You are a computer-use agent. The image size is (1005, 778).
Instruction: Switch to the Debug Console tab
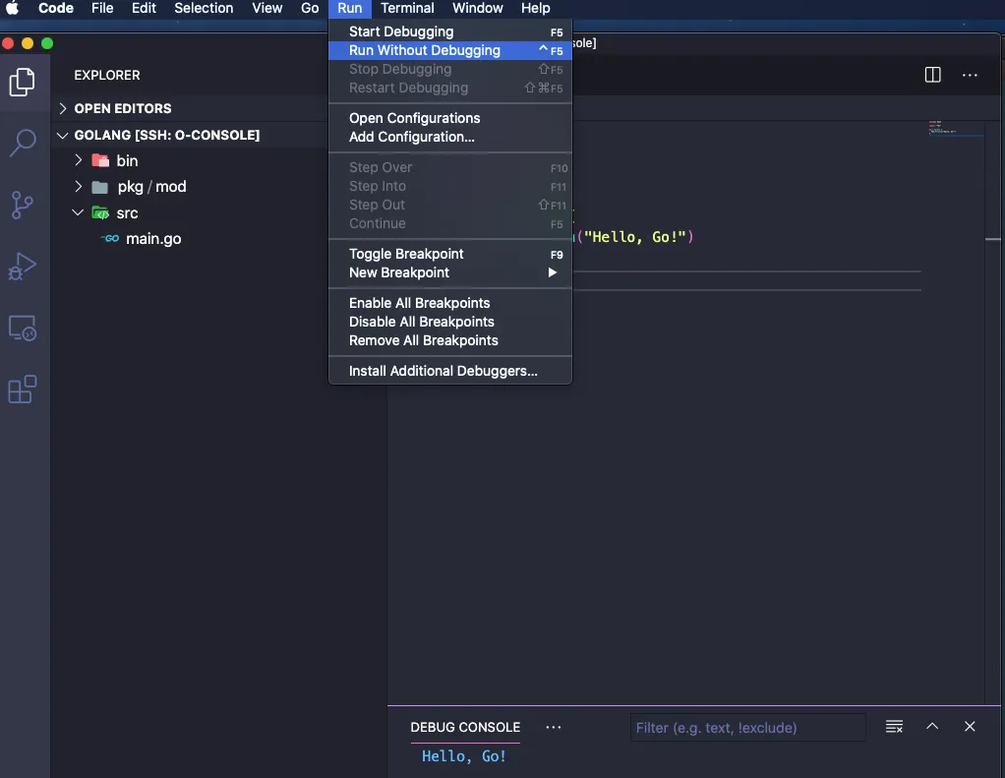click(x=465, y=728)
